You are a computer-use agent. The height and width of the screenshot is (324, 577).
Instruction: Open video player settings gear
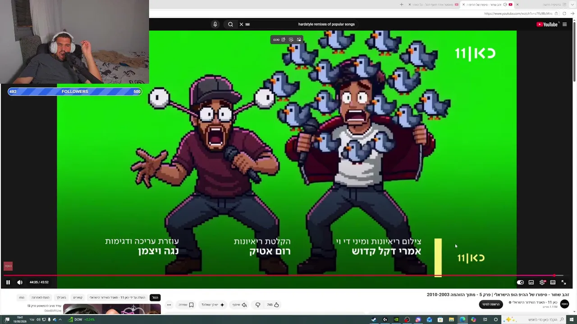point(542,283)
